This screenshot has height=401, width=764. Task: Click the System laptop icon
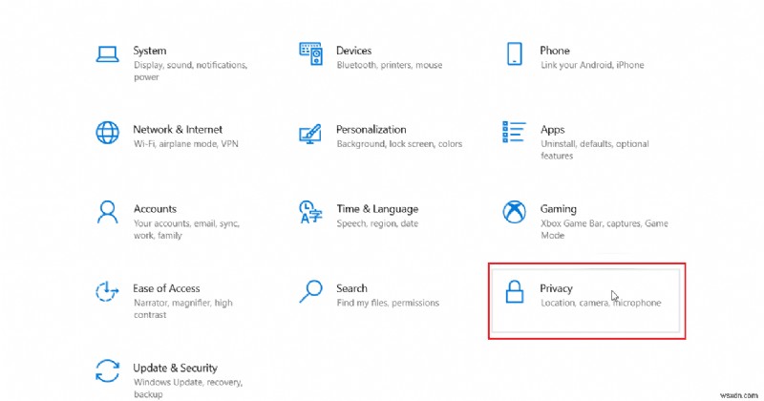pos(106,53)
